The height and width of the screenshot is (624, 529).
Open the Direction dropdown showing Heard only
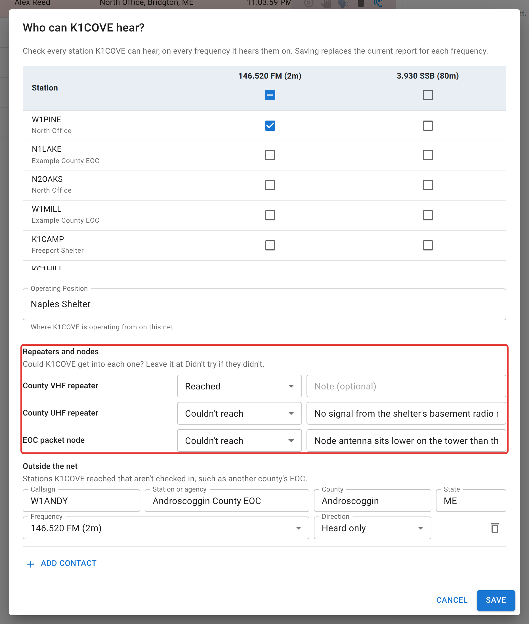(x=372, y=528)
